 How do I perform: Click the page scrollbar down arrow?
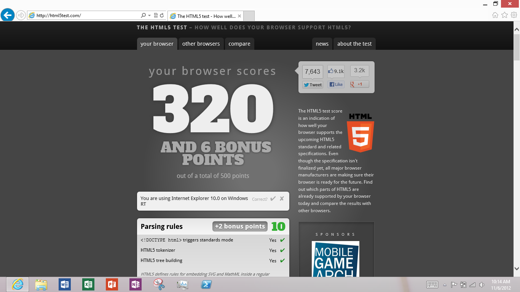tap(517, 268)
